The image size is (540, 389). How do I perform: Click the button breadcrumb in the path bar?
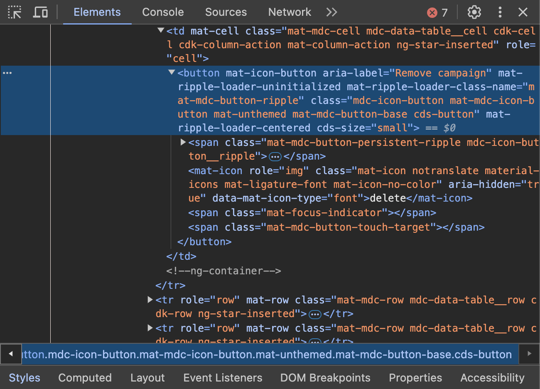270,355
